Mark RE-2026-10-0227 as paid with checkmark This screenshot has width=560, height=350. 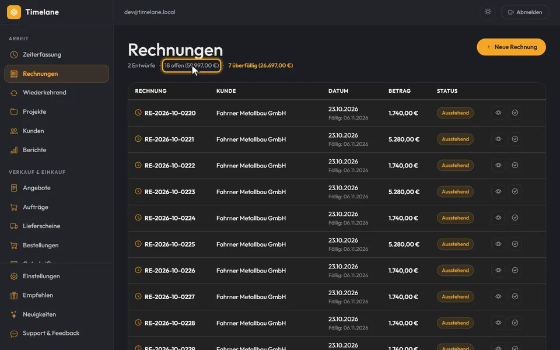[x=515, y=296]
